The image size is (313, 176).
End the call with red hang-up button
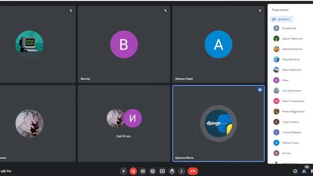pos(193,171)
